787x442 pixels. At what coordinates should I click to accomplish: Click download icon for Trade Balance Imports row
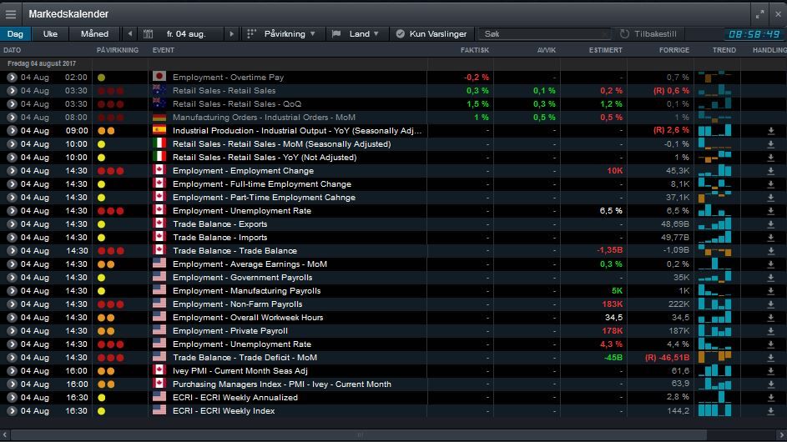tap(771, 238)
